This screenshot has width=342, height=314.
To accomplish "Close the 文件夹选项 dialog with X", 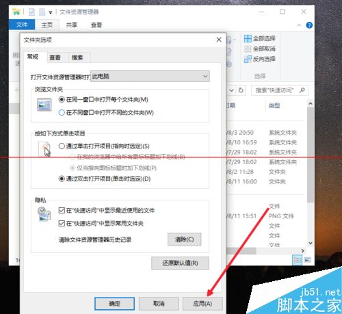I will (219, 40).
